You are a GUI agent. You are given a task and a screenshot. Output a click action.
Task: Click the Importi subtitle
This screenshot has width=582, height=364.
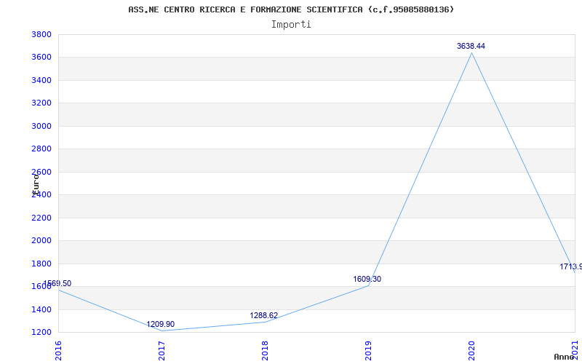point(291,25)
